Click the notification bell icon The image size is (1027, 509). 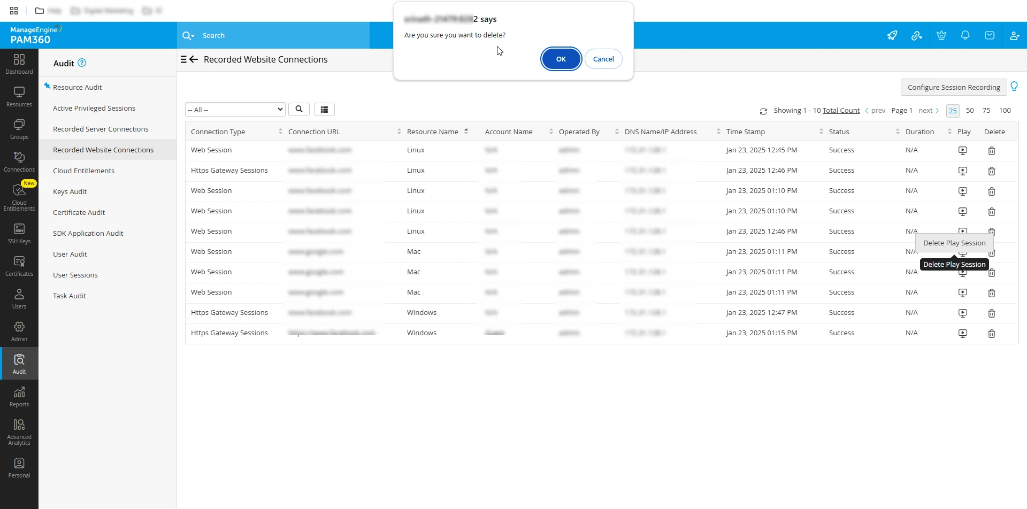(x=965, y=35)
